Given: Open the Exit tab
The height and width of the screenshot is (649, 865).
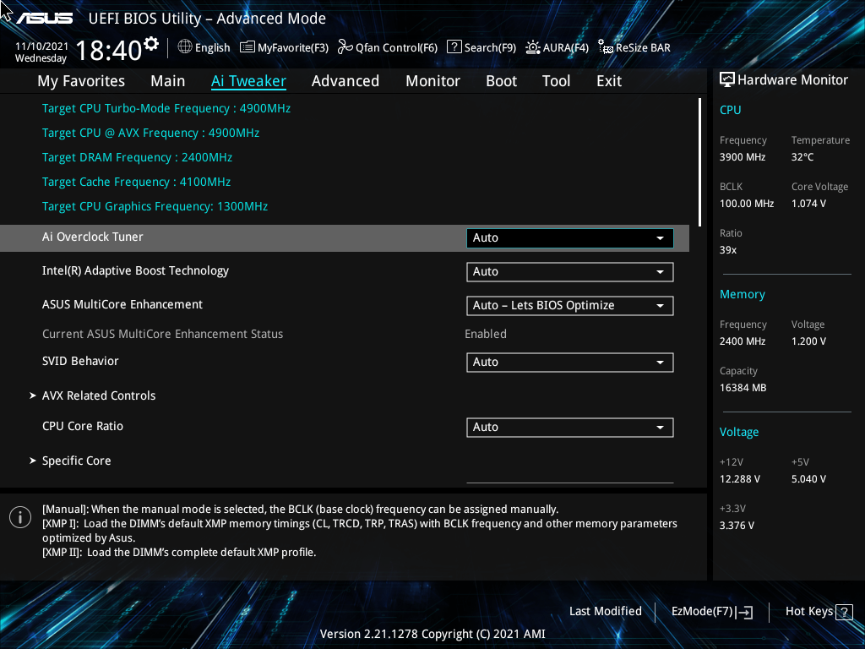Looking at the screenshot, I should point(609,81).
